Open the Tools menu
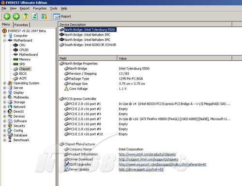The height and width of the screenshot is (186, 242). (54, 8)
